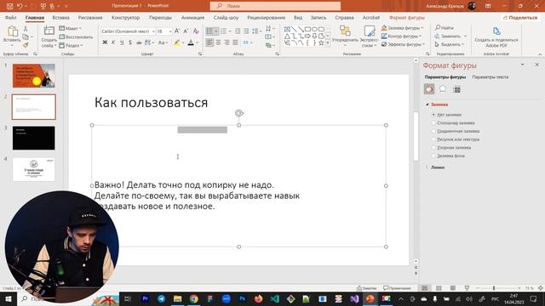
Task: Switch to slide sorter view in the status bar
Action: pos(439,288)
